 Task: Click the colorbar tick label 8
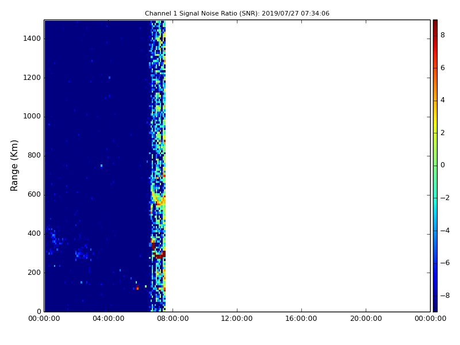[x=443, y=35]
